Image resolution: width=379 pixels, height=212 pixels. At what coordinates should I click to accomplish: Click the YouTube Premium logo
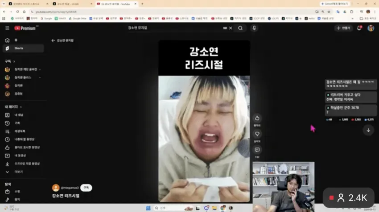click(x=25, y=28)
